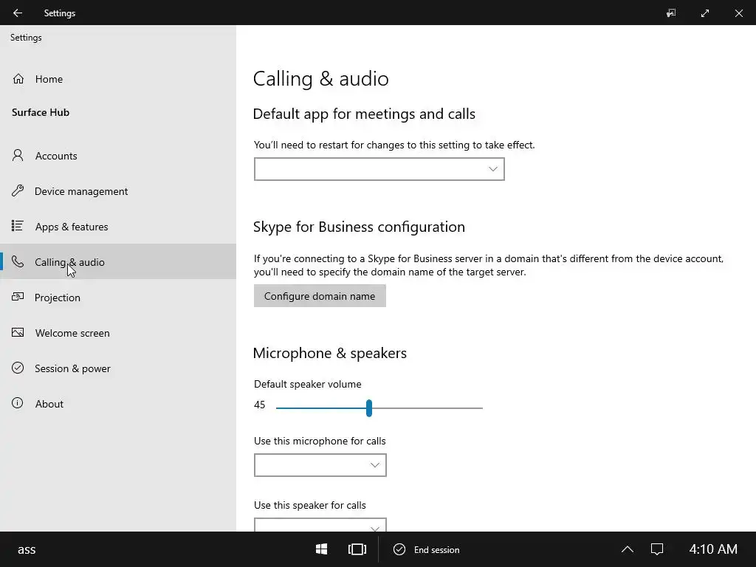The height and width of the screenshot is (567, 756).
Task: Click the Configure domain name button
Action: pyautogui.click(x=320, y=295)
